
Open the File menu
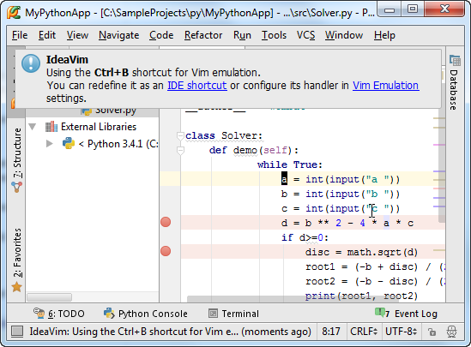(20, 35)
